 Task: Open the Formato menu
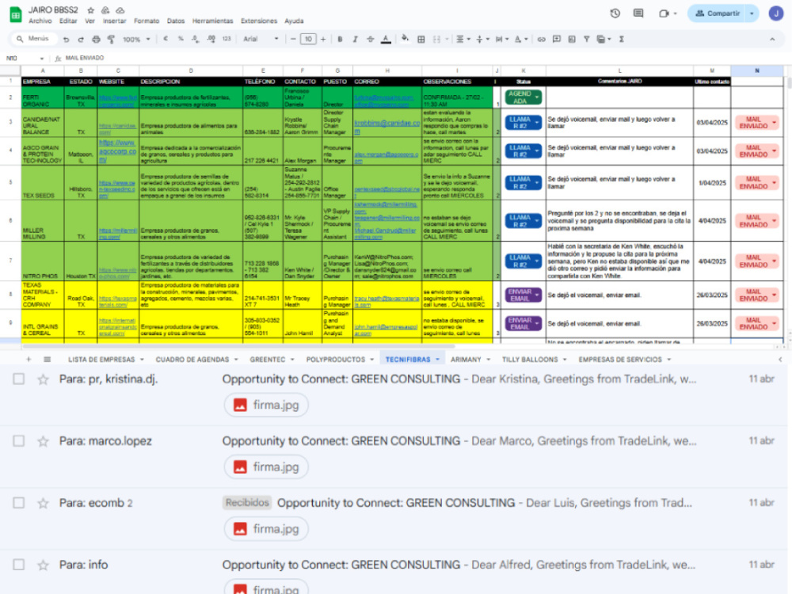147,21
